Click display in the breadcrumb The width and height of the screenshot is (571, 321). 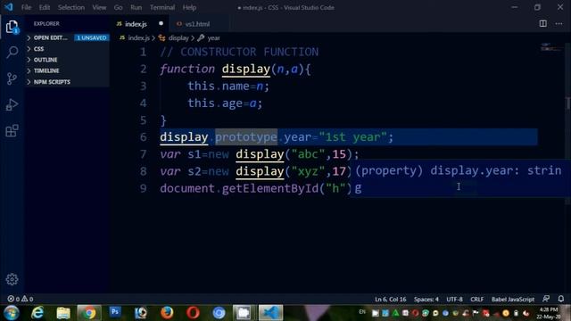tap(178, 37)
